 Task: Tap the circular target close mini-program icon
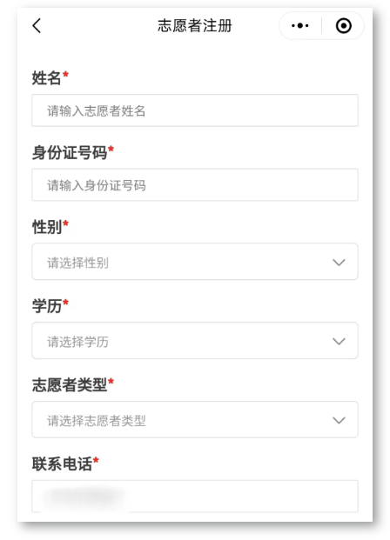pos(344,26)
